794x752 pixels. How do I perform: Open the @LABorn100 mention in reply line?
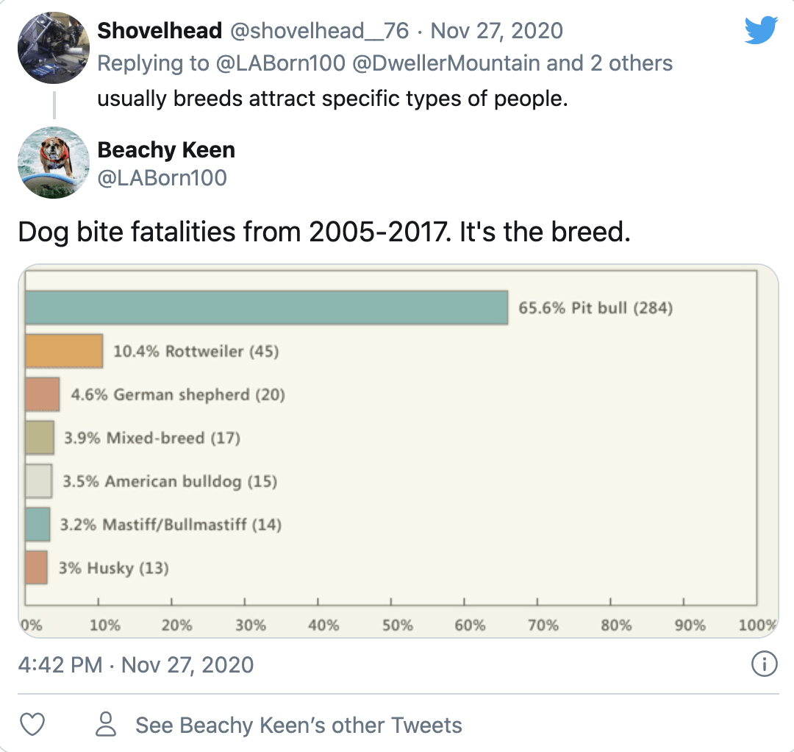pyautogui.click(x=281, y=63)
